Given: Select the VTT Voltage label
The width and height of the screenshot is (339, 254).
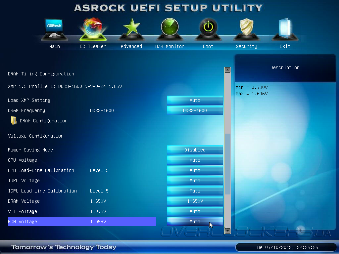Looking at the screenshot, I should (23, 211).
